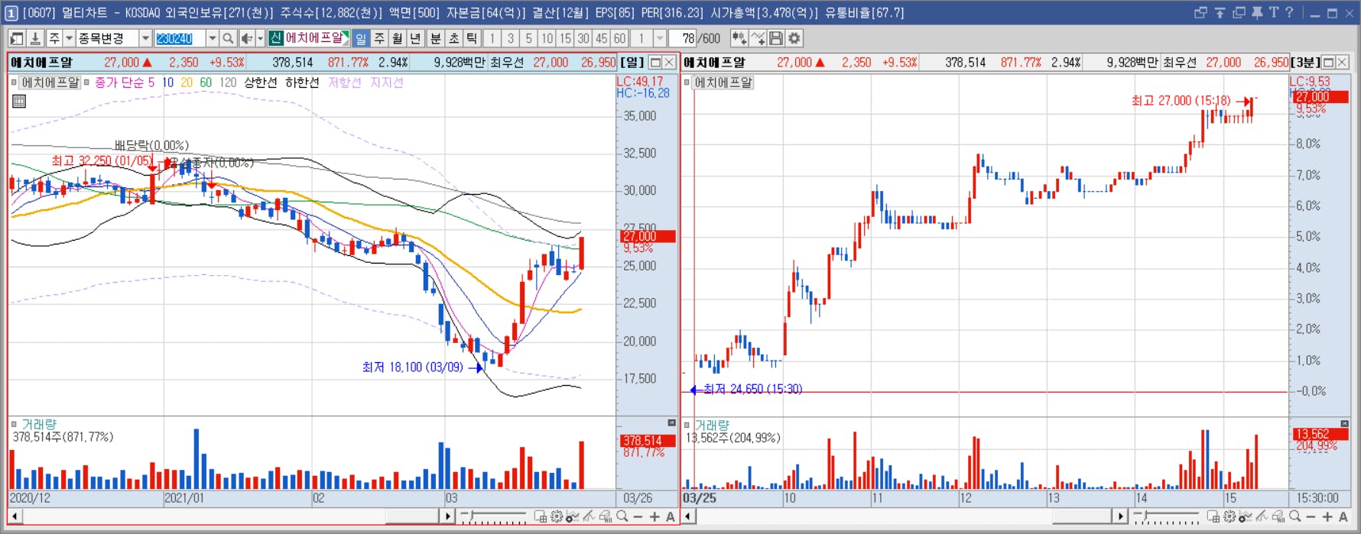
Task: Click the zoom magnifier below the daily chart
Action: pos(622,516)
